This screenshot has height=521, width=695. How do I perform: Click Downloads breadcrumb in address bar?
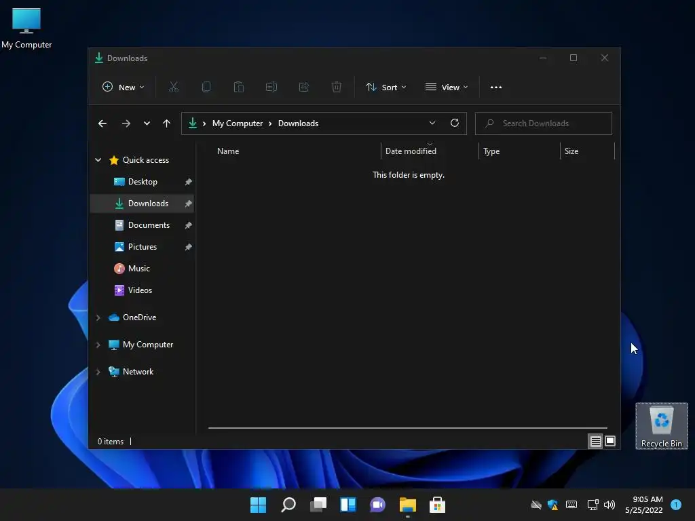(299, 123)
